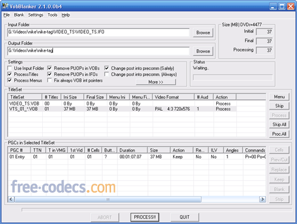This screenshot has height=224, width=297.
Task: Click the Commands column header
Action: pyautogui.click(x=254, y=150)
